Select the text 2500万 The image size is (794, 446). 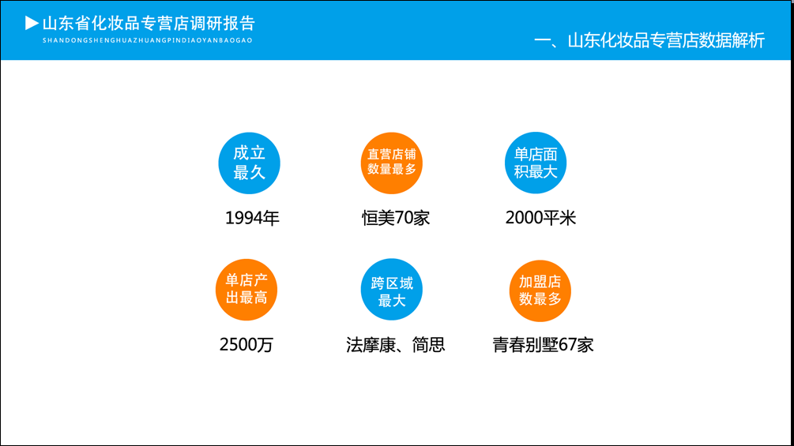coord(246,344)
